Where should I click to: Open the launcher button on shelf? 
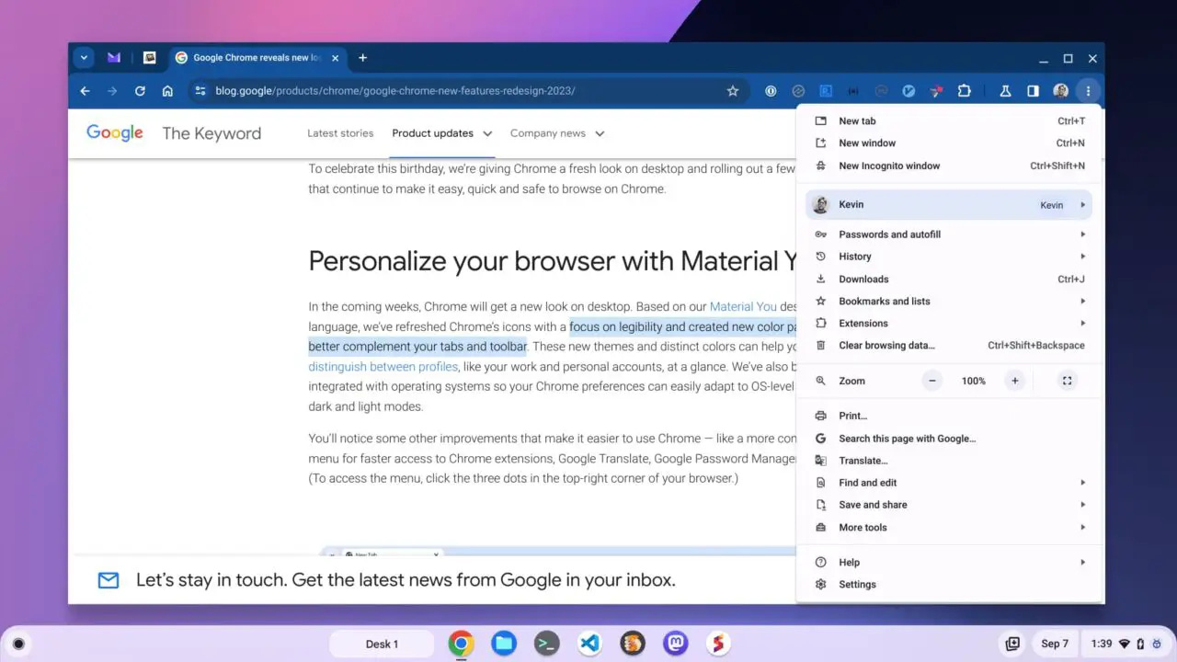point(18,645)
